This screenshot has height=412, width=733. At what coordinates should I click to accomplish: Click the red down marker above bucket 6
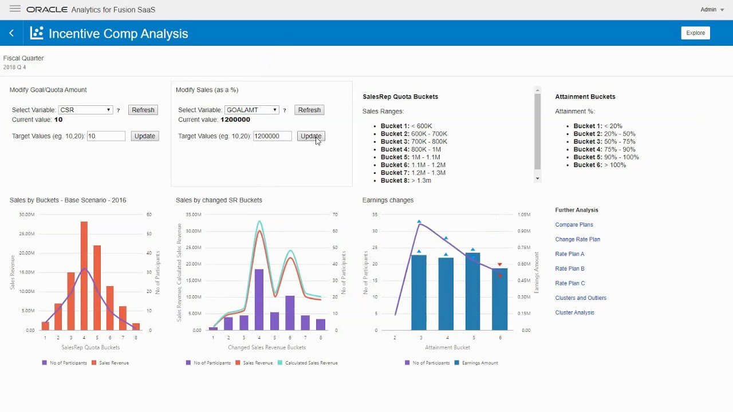[499, 265]
